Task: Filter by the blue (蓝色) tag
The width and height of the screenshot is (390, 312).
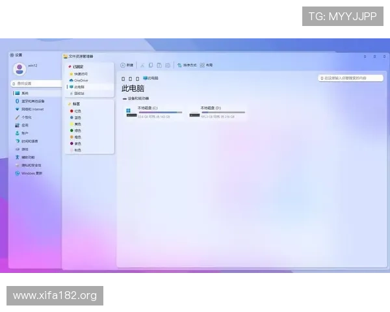Action: (x=75, y=118)
